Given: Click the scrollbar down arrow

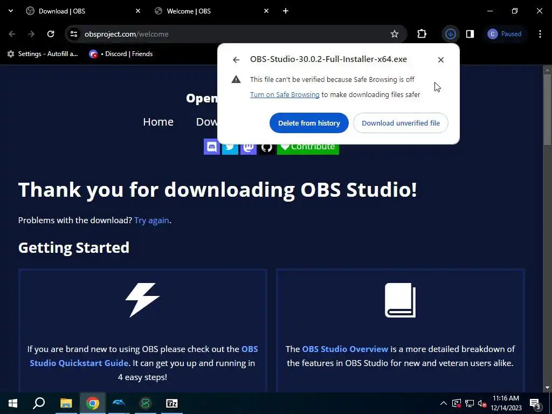Looking at the screenshot, I should [x=547, y=388].
